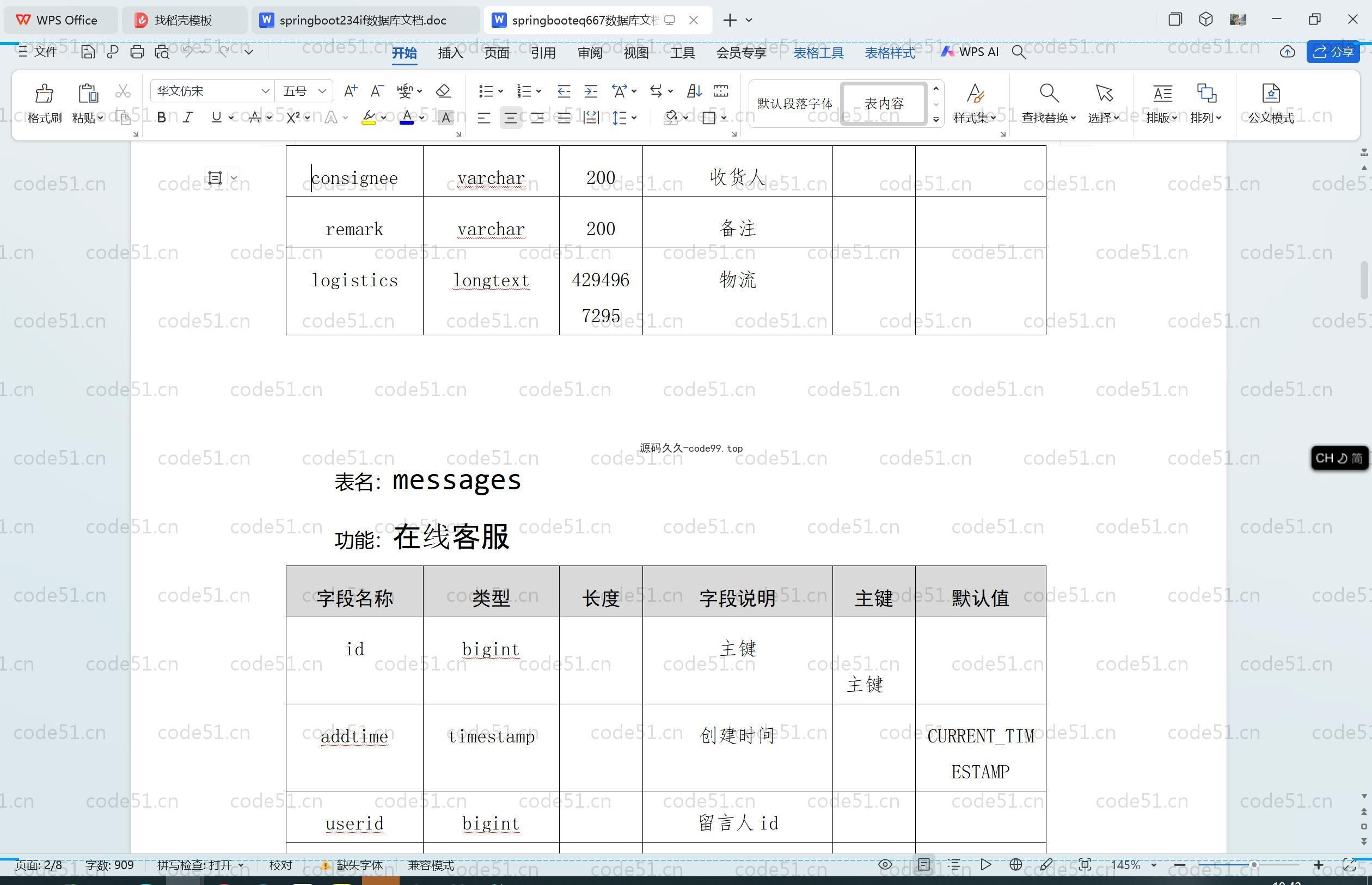Toggle Underline formatting
Viewport: 1372px width, 885px height.
[216, 118]
